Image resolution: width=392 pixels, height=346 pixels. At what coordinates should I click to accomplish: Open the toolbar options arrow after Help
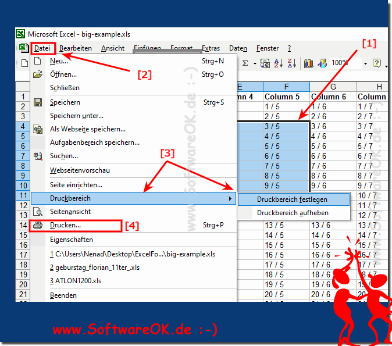[x=386, y=66]
